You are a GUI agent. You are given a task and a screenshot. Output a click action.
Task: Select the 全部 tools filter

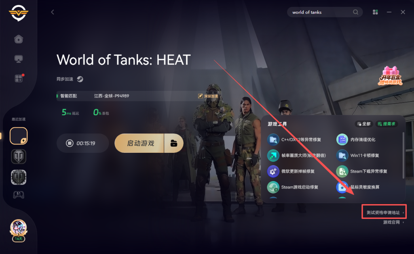click(x=364, y=124)
